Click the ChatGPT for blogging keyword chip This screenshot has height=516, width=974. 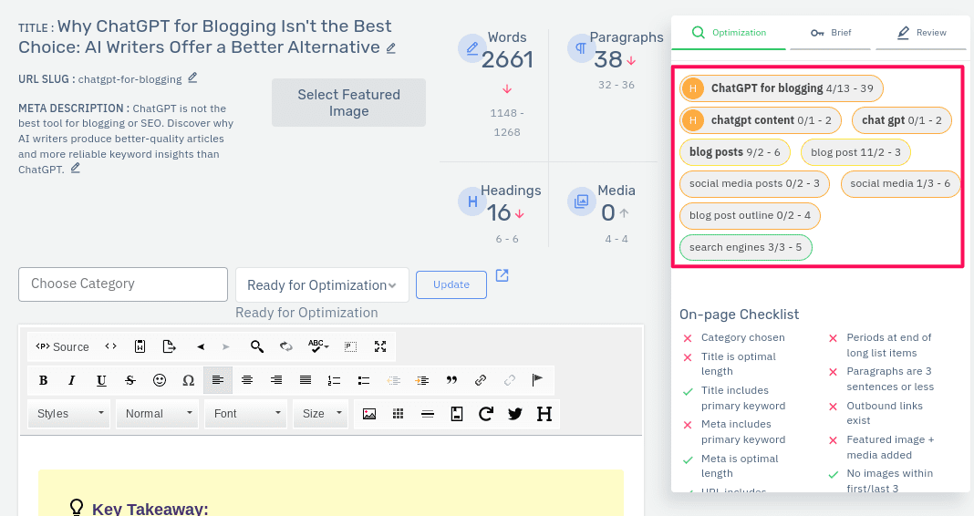(781, 88)
